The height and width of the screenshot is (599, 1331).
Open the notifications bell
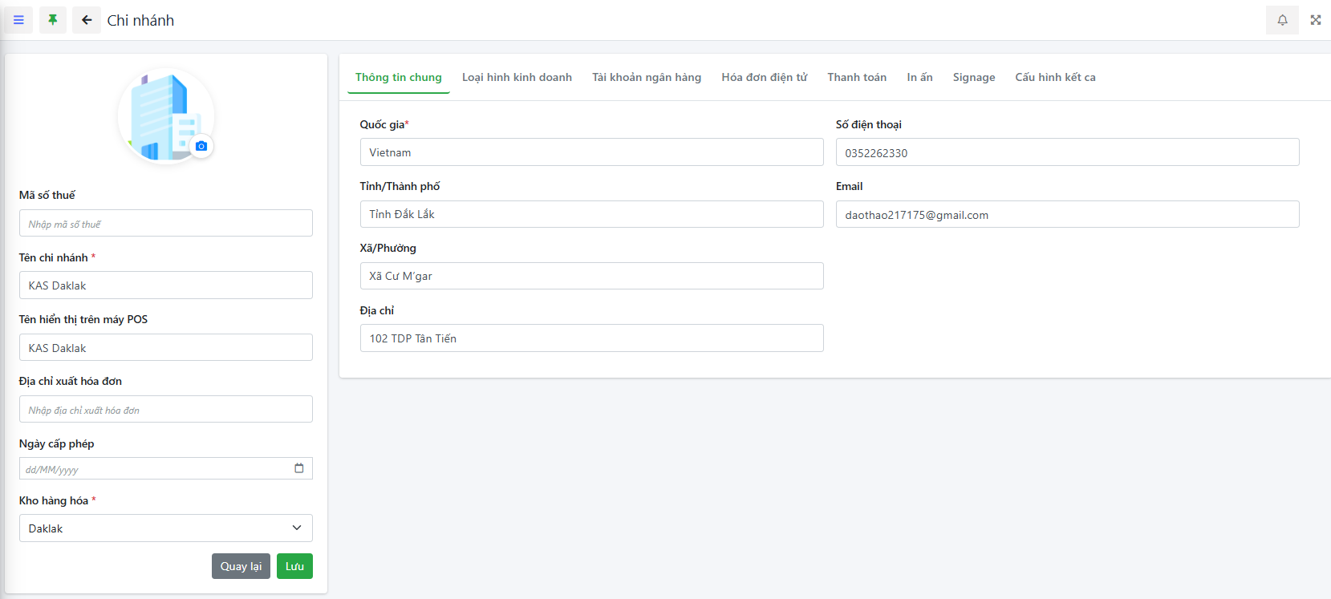coord(1282,20)
